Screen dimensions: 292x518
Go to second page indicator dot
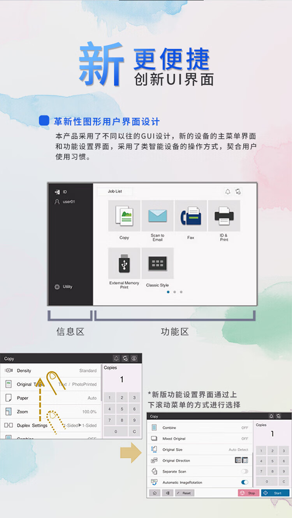[x=174, y=292]
